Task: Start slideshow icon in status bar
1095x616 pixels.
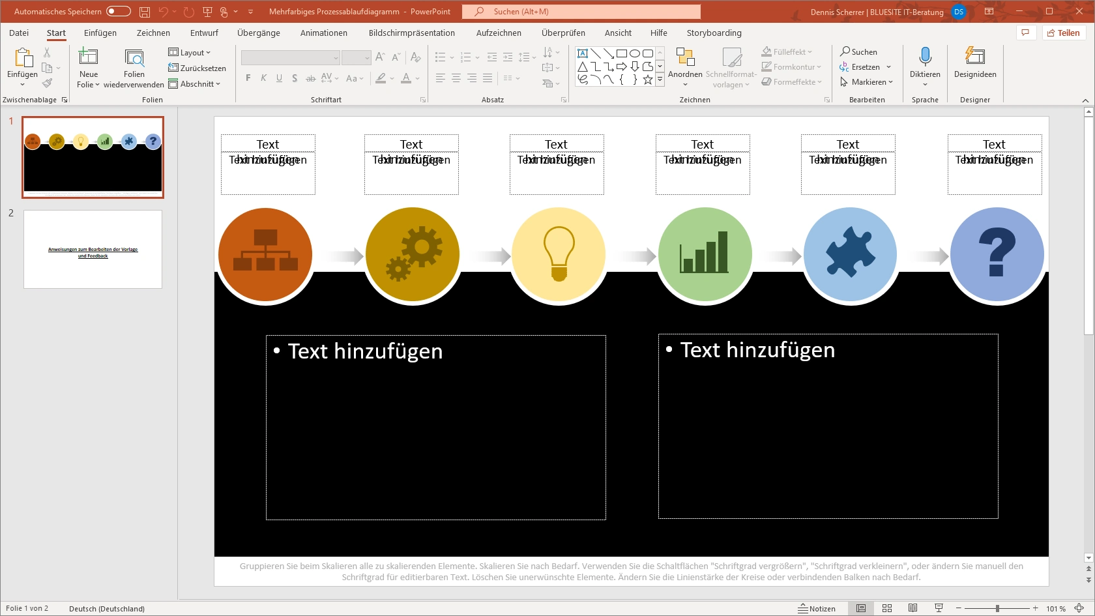Action: (939, 608)
